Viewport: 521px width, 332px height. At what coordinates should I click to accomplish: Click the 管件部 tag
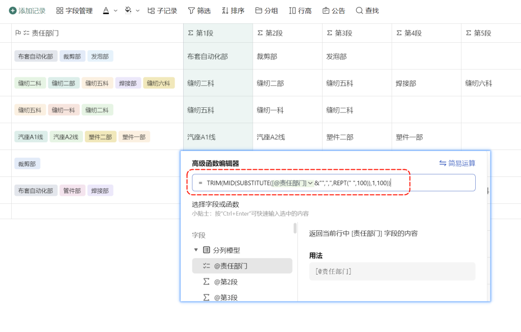72,191
